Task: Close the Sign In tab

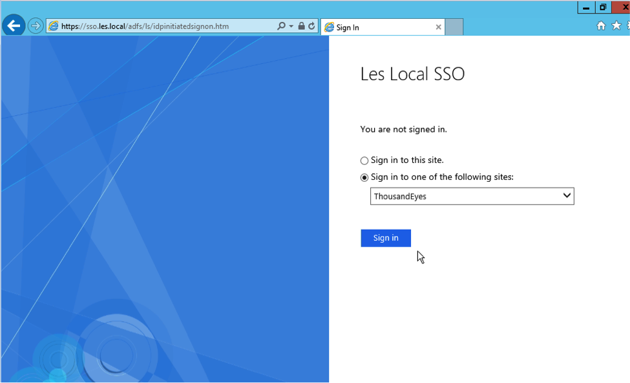Action: pos(439,27)
